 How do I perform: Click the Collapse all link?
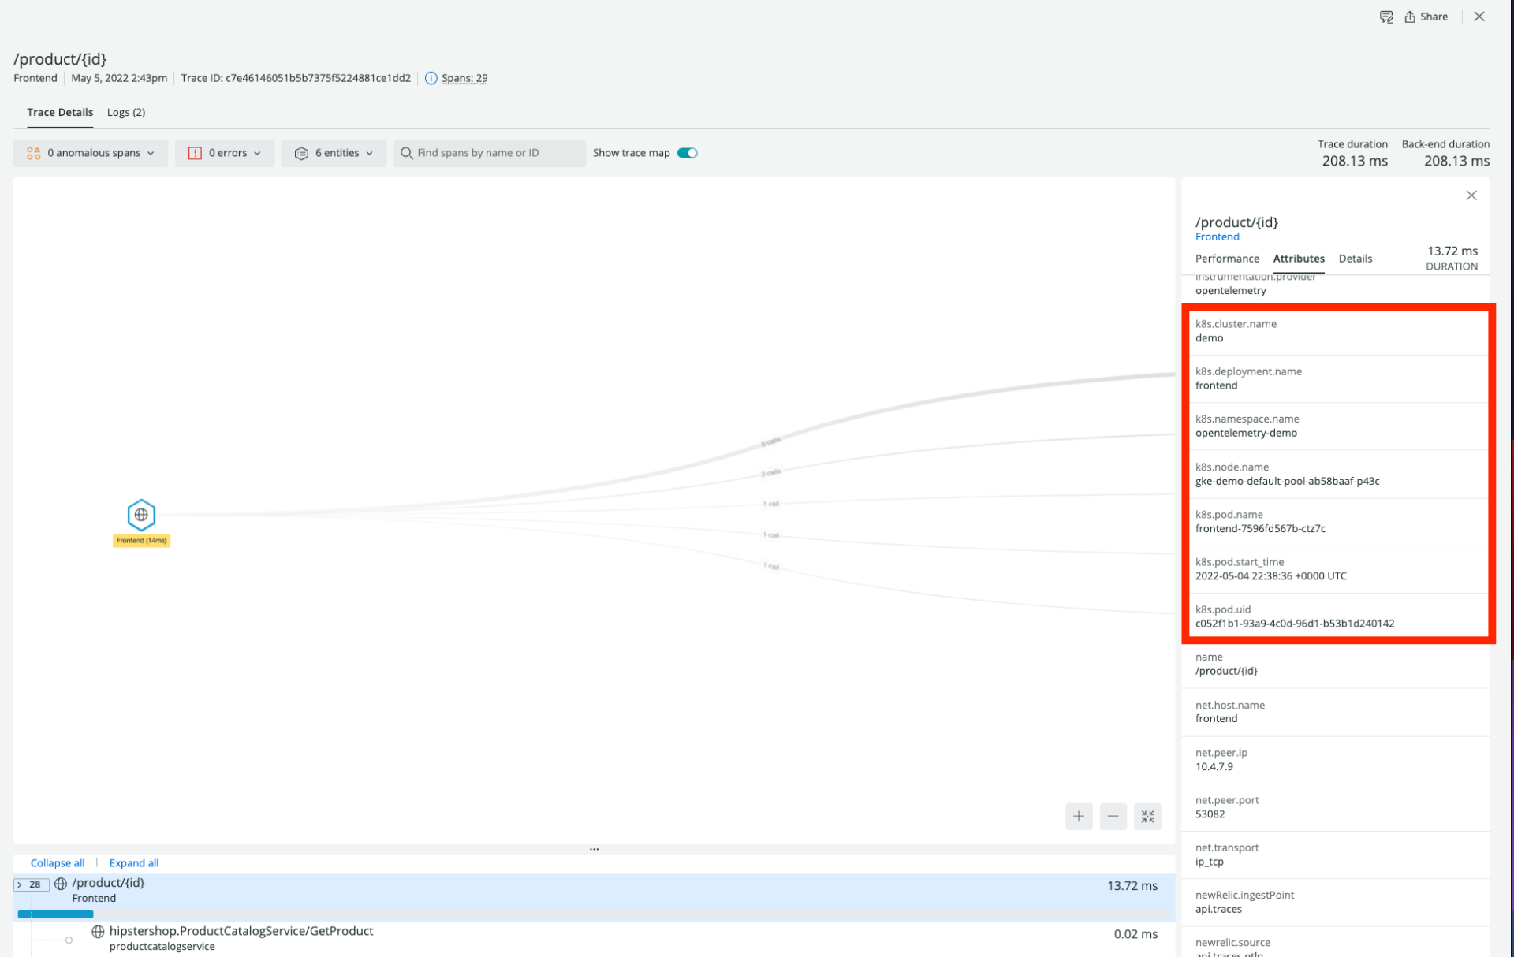(x=57, y=862)
